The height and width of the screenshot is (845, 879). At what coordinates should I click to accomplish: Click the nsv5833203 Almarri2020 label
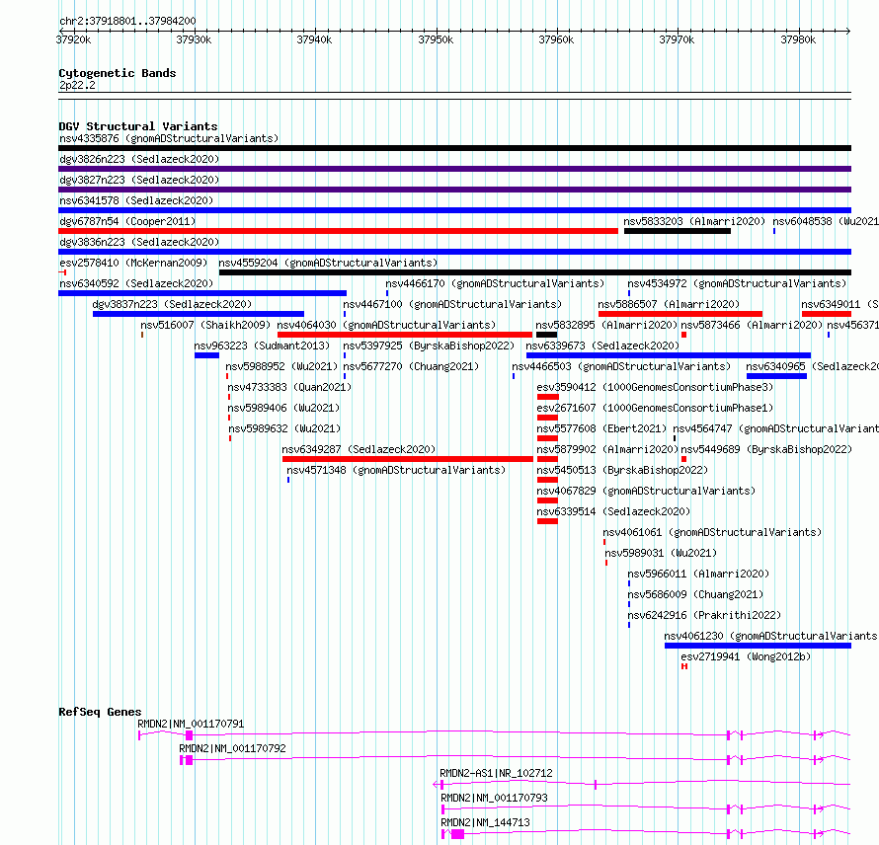694,221
